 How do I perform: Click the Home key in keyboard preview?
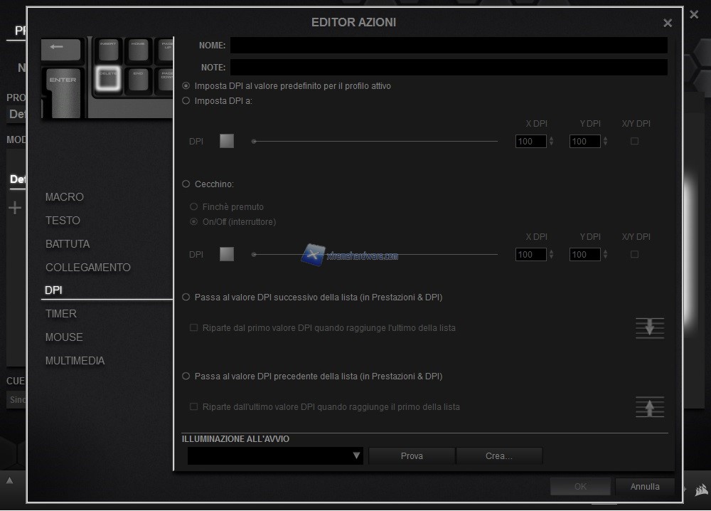[138, 48]
